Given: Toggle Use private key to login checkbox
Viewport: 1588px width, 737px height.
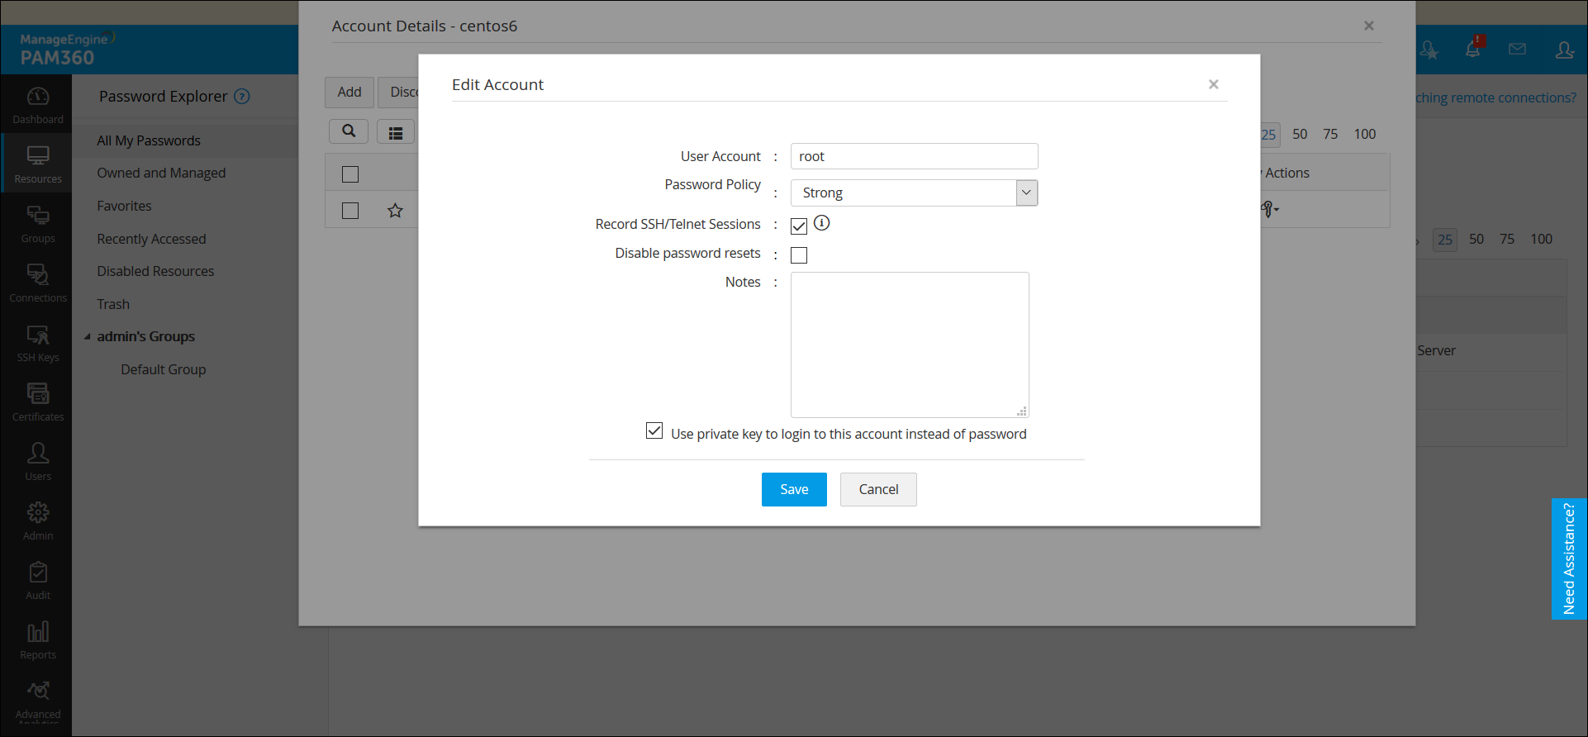Looking at the screenshot, I should [654, 430].
